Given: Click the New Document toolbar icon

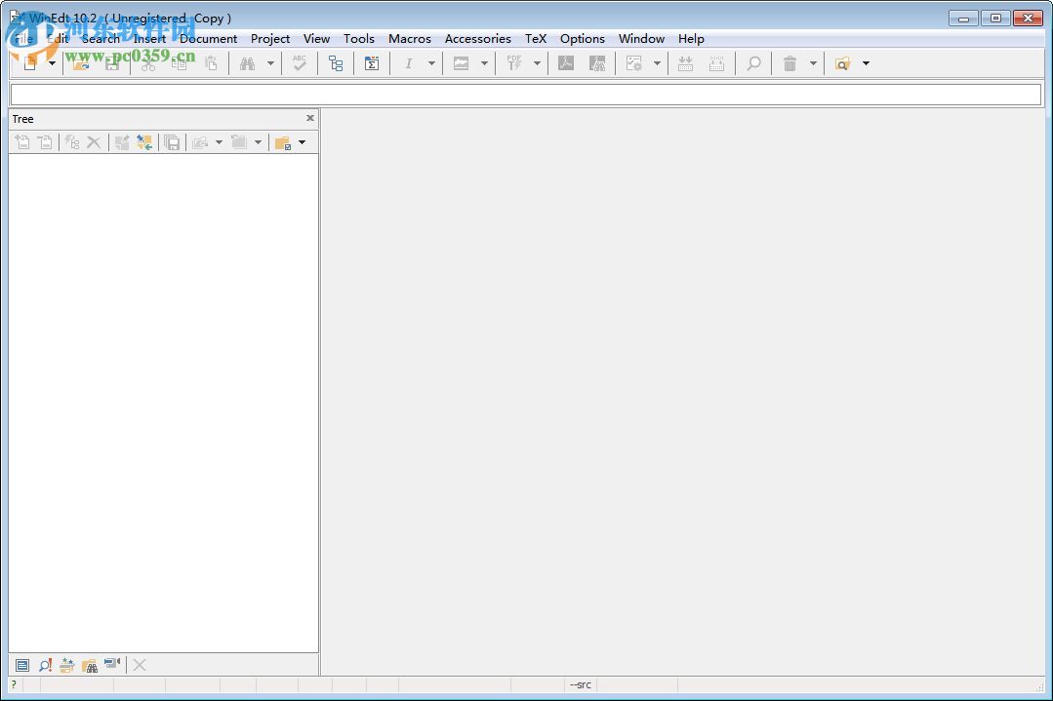Looking at the screenshot, I should click(x=31, y=63).
